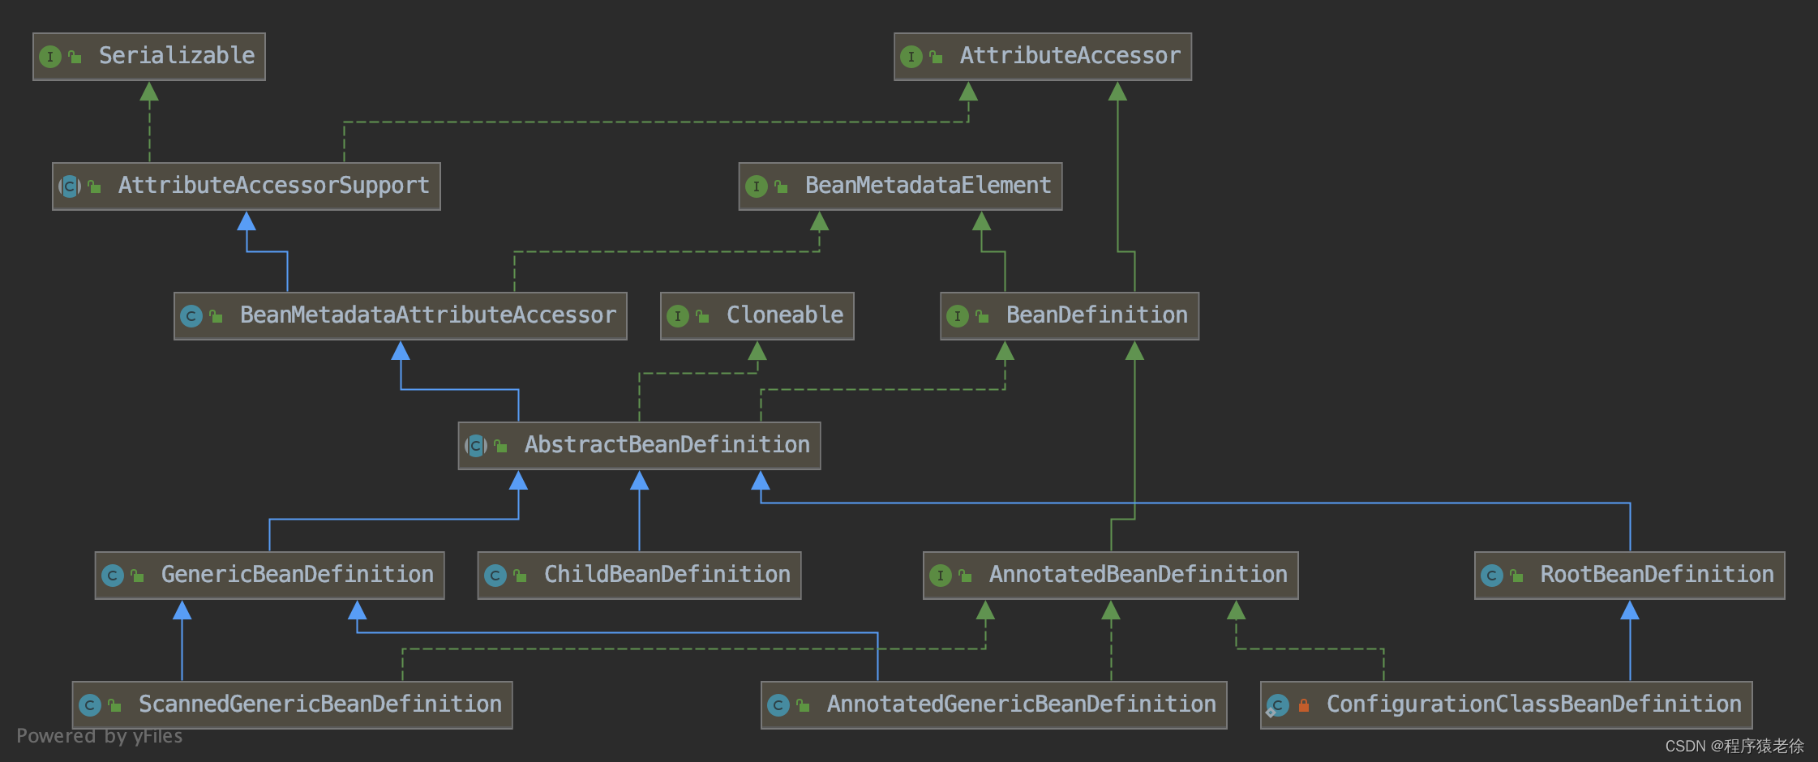This screenshot has width=1818, height=762.
Task: Select the BeanMetadataAttributeAccessor node label
Action: (x=428, y=315)
